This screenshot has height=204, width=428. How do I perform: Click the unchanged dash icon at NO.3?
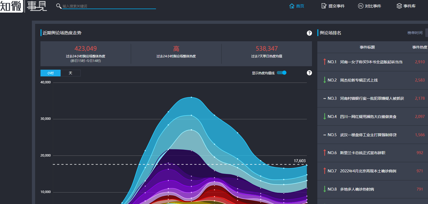(325, 99)
